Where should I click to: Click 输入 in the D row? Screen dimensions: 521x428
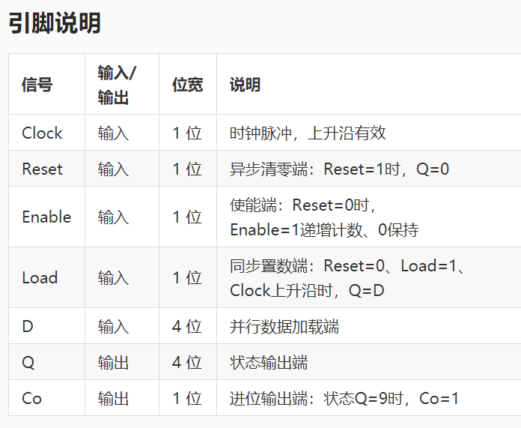(113, 326)
